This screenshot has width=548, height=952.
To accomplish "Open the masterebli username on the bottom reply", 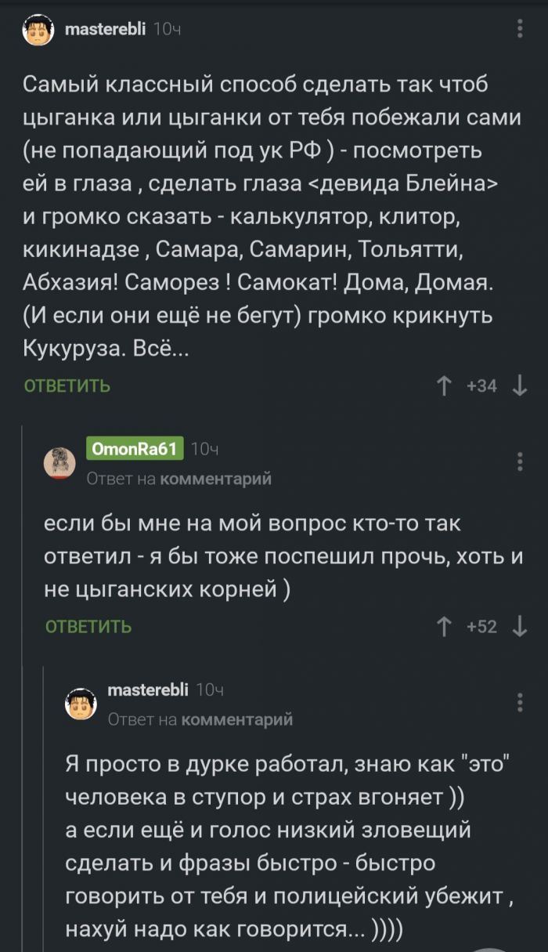I will pyautogui.click(x=147, y=690).
